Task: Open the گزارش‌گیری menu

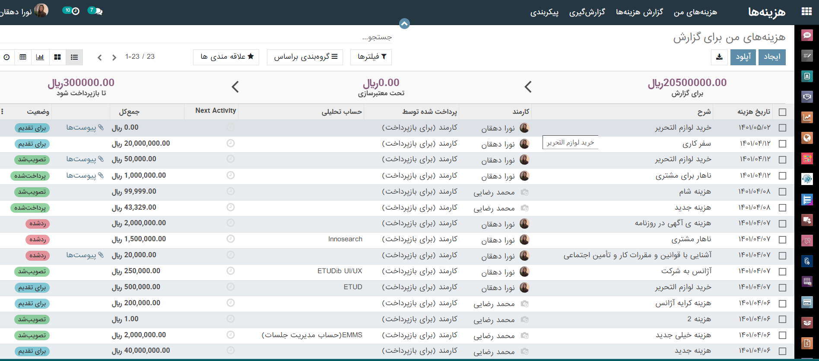Action: tap(587, 12)
